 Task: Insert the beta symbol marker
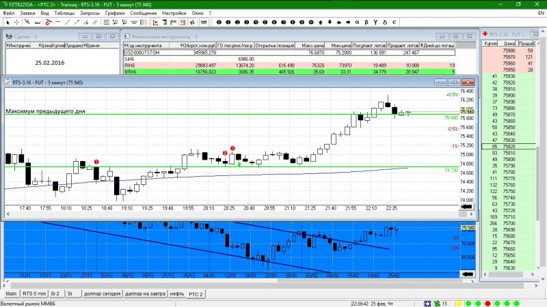(366, 23)
